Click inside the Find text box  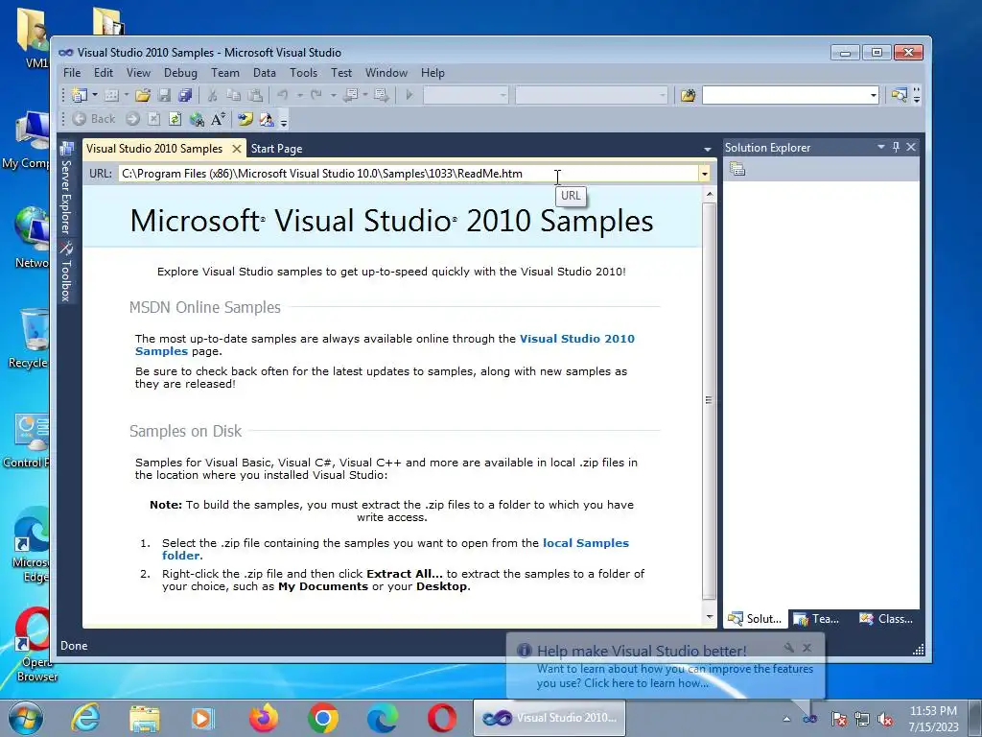[x=785, y=95]
